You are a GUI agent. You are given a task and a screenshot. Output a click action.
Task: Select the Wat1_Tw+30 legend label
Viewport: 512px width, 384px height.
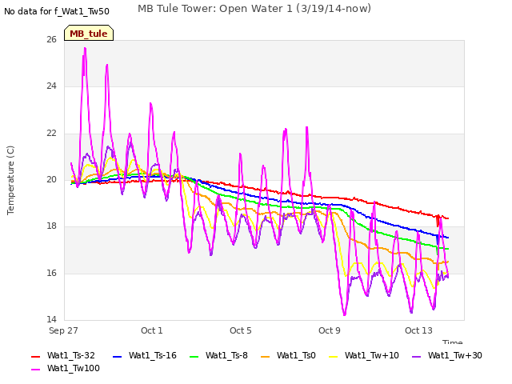[455, 355]
